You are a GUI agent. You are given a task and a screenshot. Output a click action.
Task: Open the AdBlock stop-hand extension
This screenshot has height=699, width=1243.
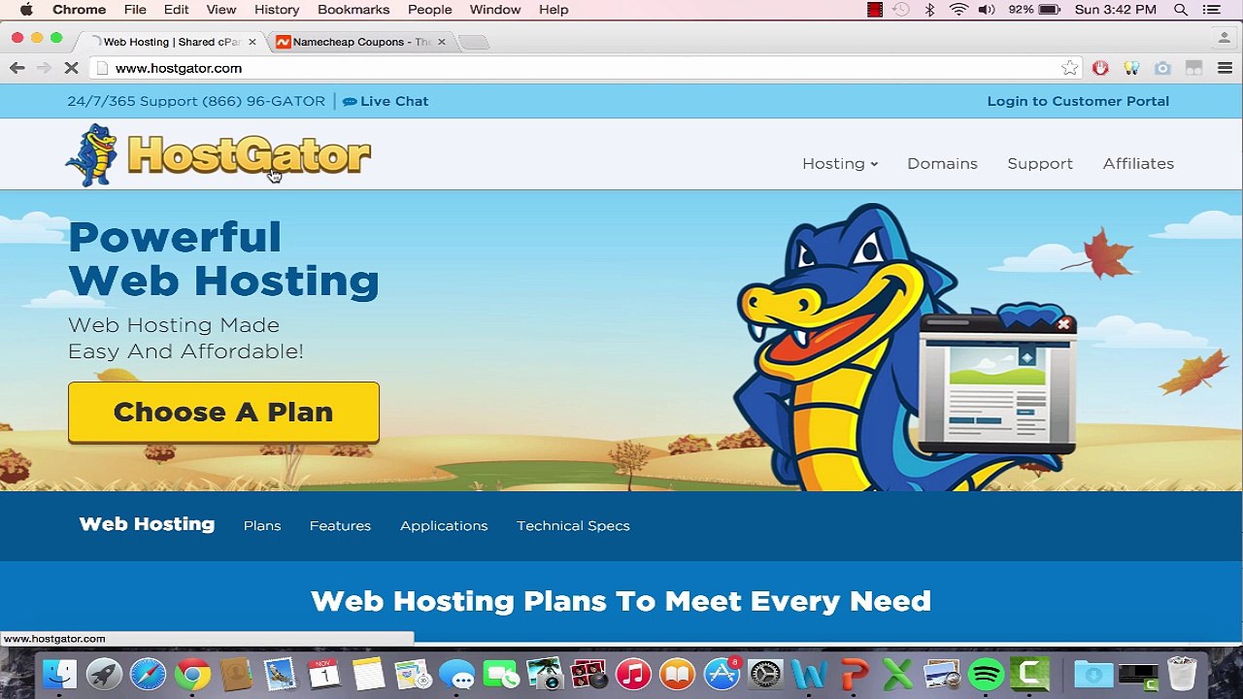click(1100, 68)
